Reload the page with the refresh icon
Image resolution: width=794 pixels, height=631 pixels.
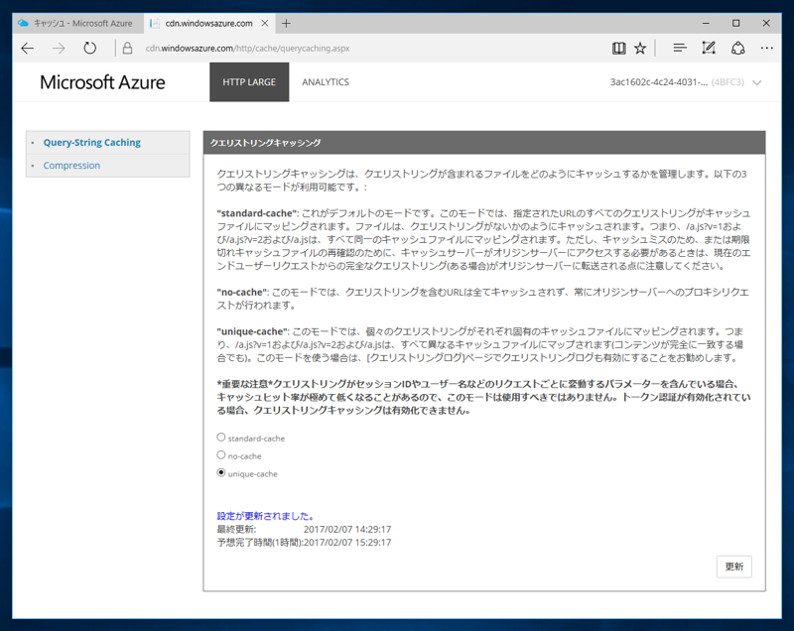pos(89,48)
